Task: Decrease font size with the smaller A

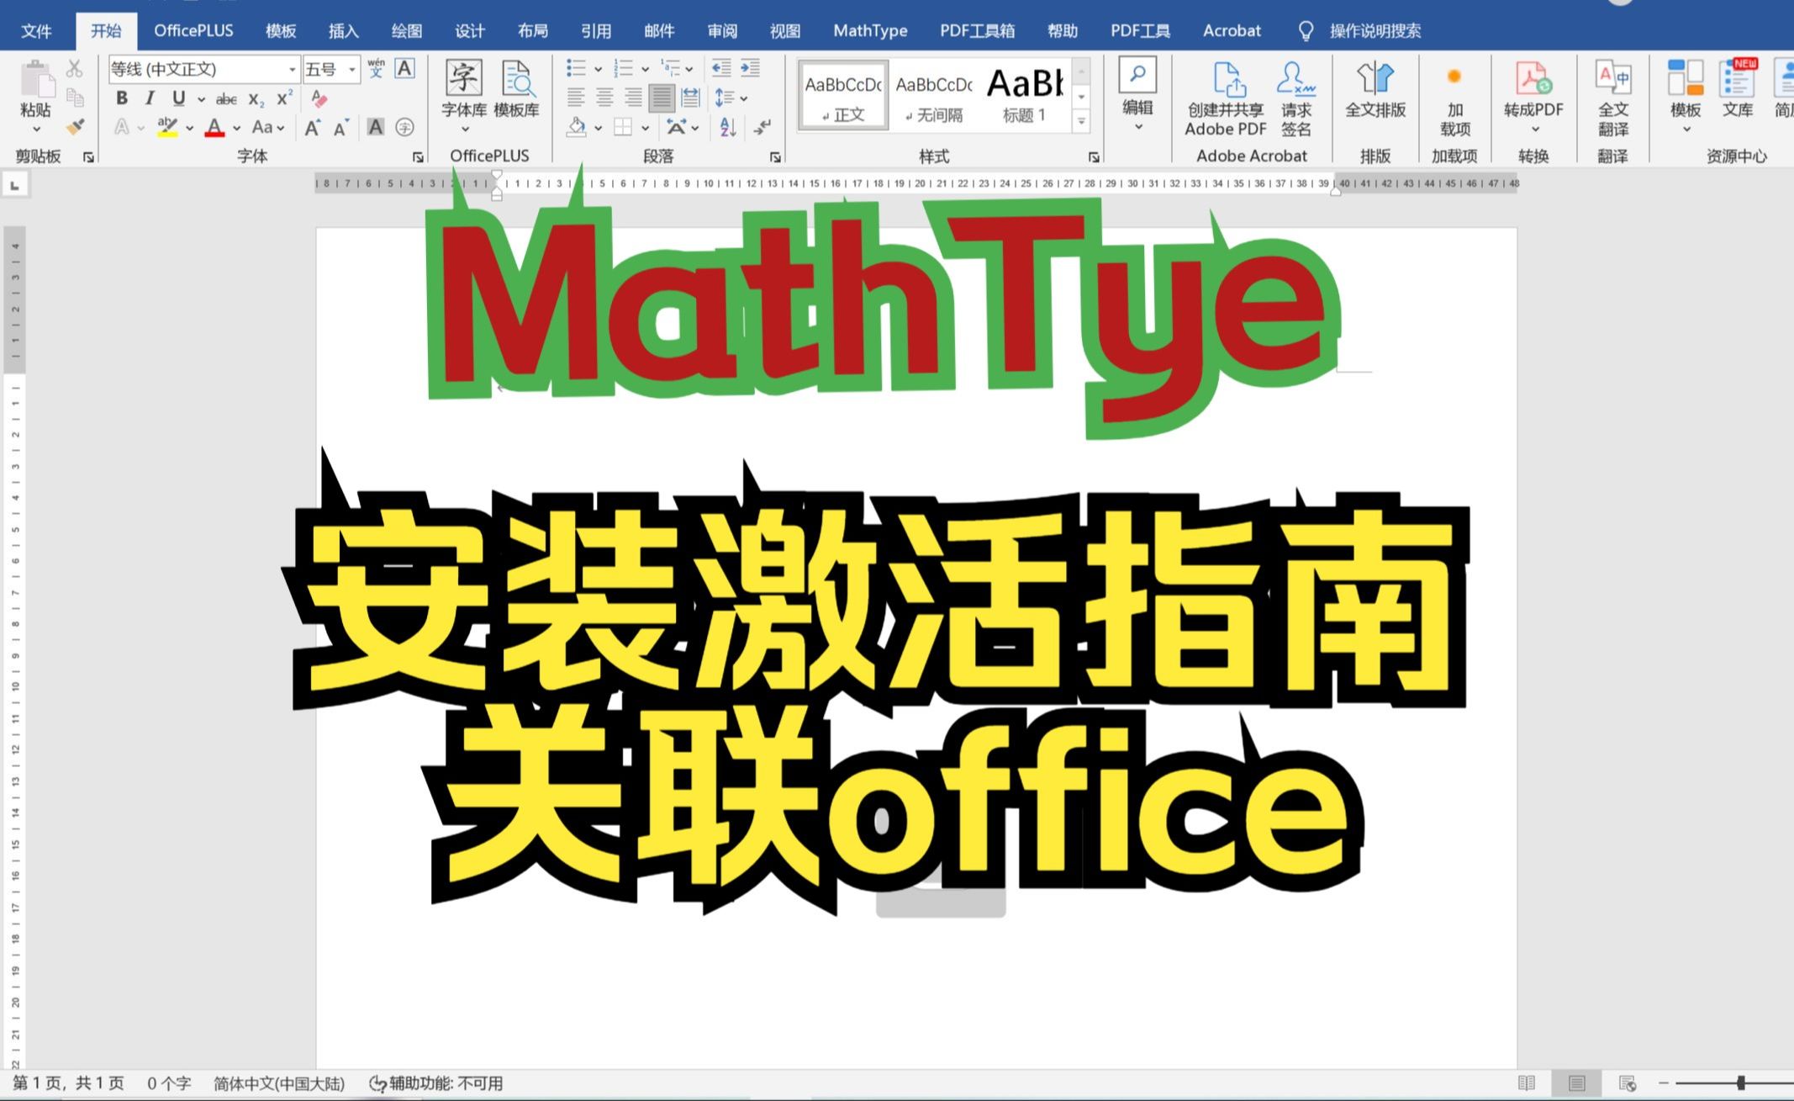Action: (x=341, y=127)
